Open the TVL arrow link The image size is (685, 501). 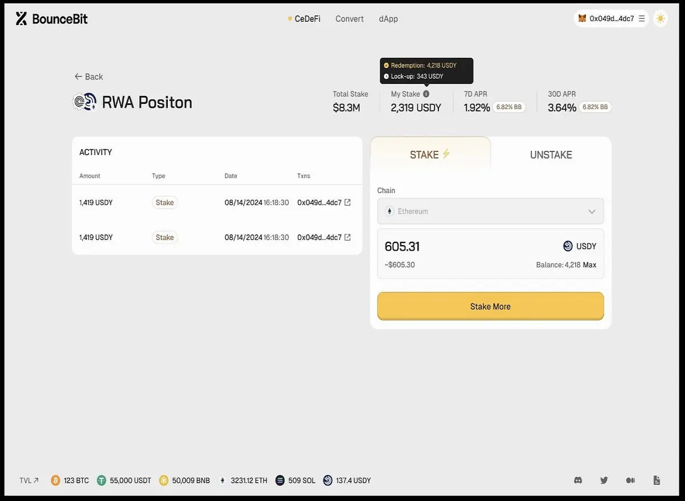[29, 480]
